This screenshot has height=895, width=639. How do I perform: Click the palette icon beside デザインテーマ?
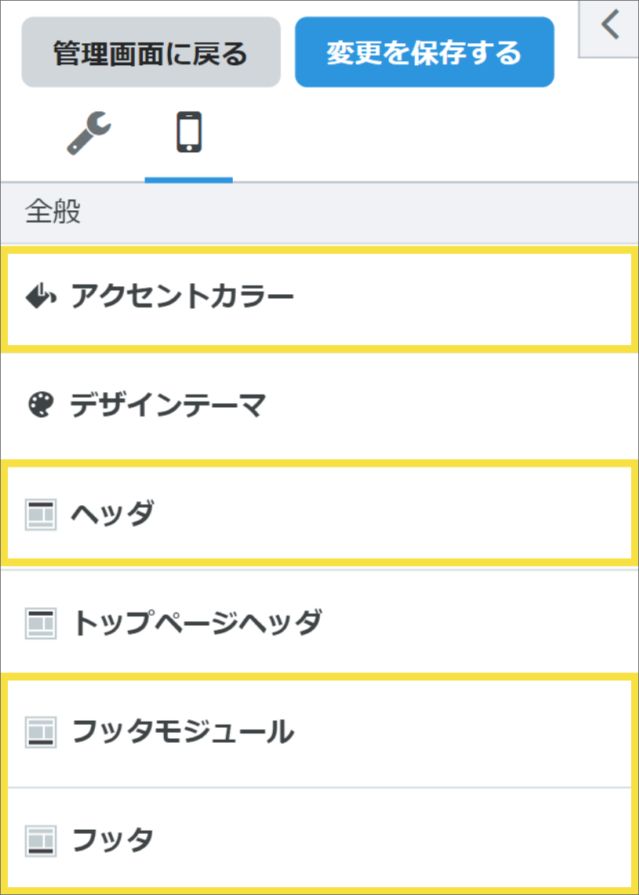tap(42, 404)
